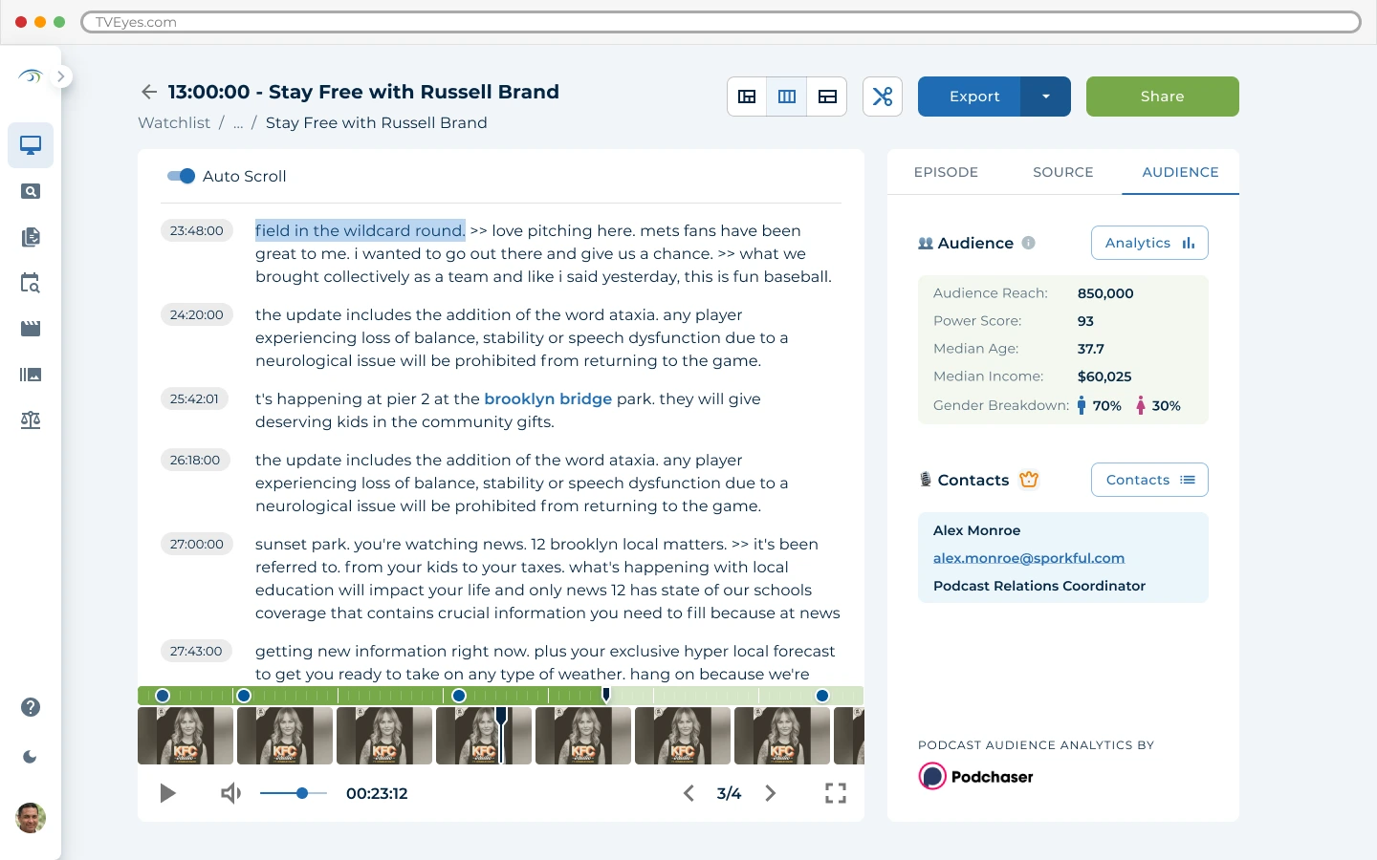Viewport: 1377px width, 860px height.
Task: Open alex.monroe@sporkful.com email link
Action: [x=1028, y=558]
